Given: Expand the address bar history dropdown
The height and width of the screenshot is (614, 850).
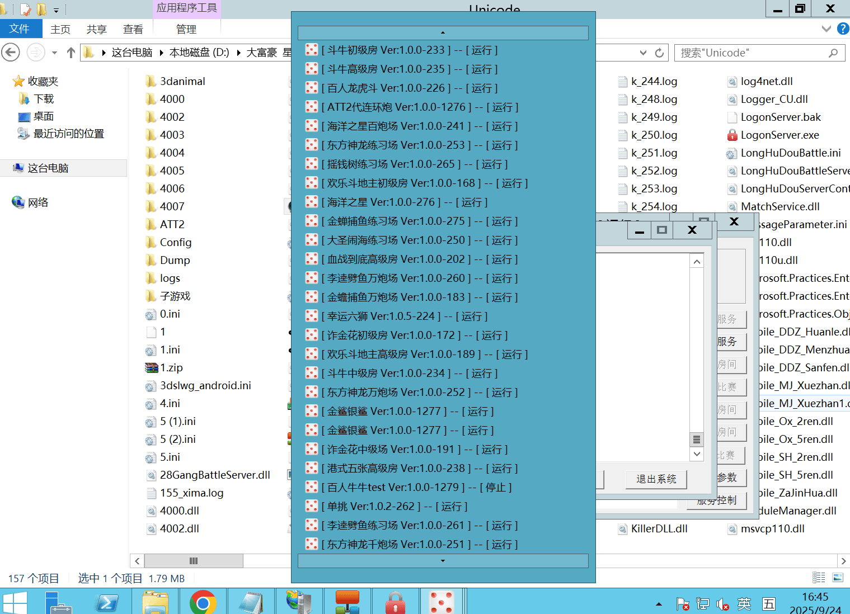Looking at the screenshot, I should [x=643, y=53].
